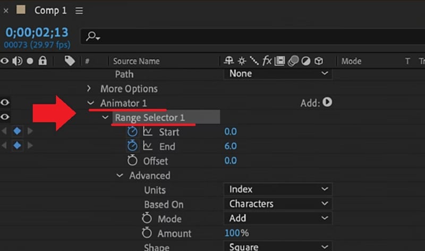This screenshot has height=251, width=425.
Task: Select the Range Selector 1 row
Action: (x=166, y=117)
